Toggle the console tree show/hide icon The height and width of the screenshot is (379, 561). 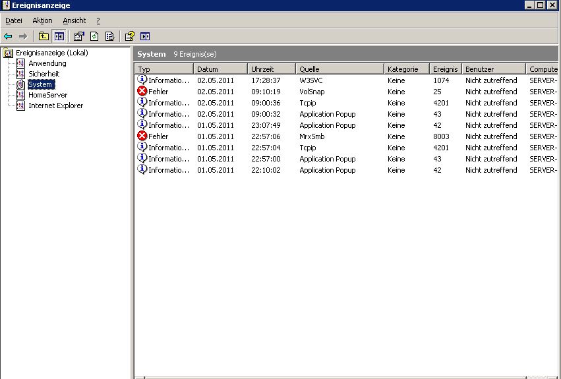59,36
